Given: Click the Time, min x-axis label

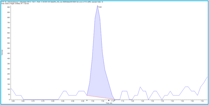Looking at the screenshot, I should 109,103.
